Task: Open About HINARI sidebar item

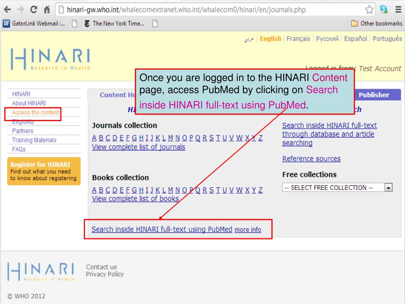Action: coord(29,103)
